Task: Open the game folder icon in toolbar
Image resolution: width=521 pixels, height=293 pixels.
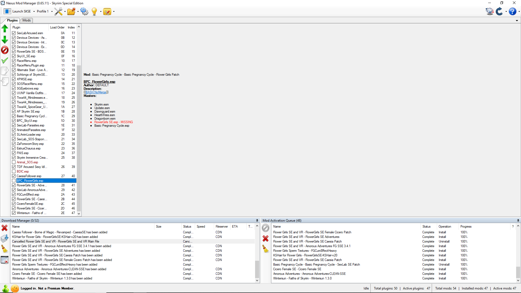Action: 71,11
